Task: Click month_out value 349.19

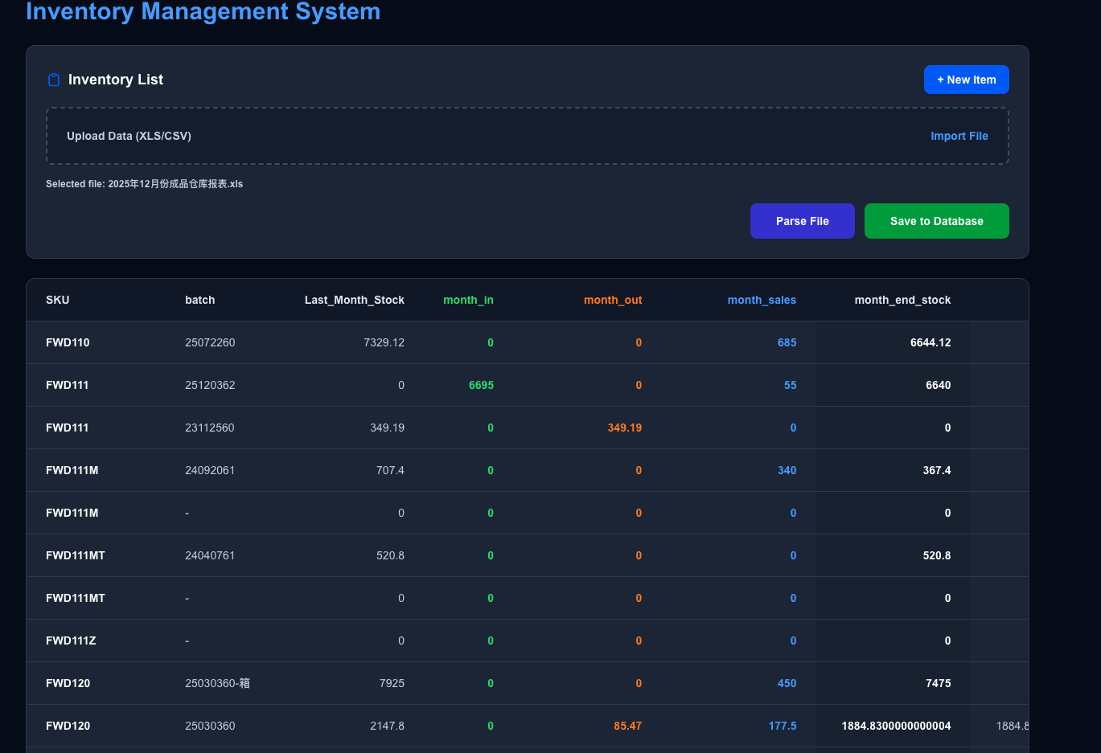Action: pos(624,428)
